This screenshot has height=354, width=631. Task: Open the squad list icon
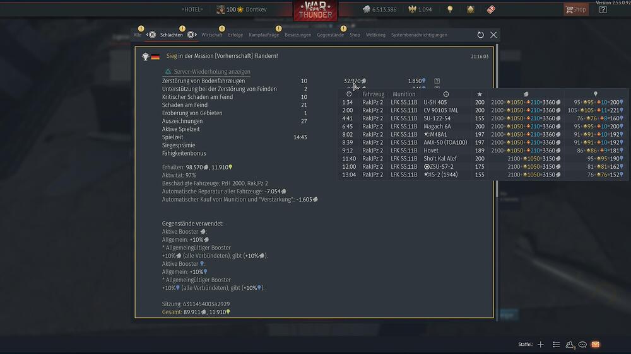click(x=556, y=345)
